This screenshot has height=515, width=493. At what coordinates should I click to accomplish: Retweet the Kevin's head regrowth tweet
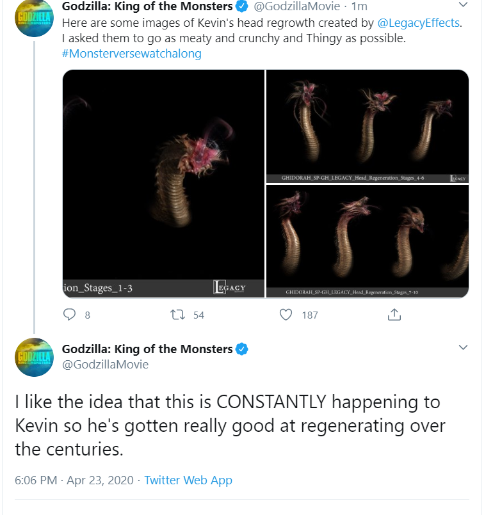(x=178, y=315)
